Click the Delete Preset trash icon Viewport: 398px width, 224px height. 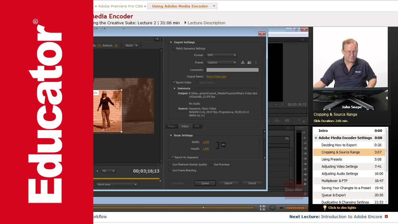(x=256, y=63)
